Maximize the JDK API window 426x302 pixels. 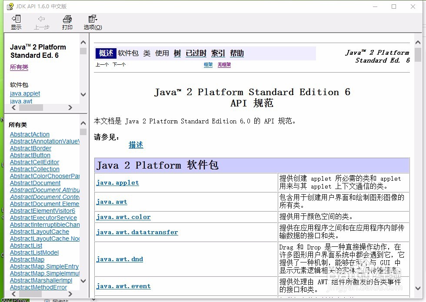pyautogui.click(x=394, y=7)
